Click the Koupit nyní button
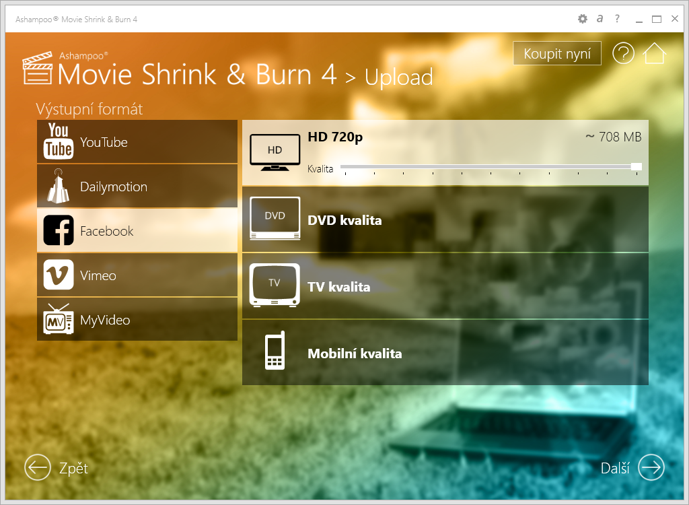Viewport: 689px width, 505px height. [x=556, y=54]
